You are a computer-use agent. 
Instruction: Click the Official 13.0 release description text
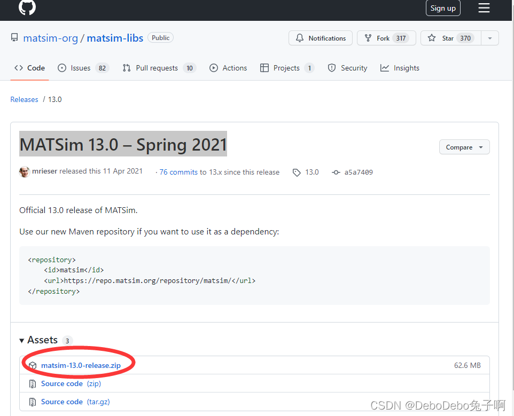pyautogui.click(x=79, y=210)
